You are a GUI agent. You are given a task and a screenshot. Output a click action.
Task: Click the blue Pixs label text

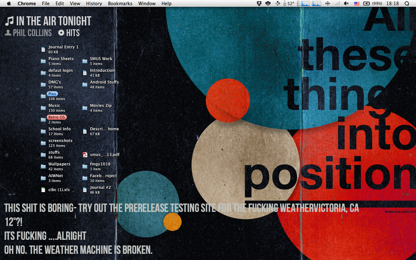52,94
